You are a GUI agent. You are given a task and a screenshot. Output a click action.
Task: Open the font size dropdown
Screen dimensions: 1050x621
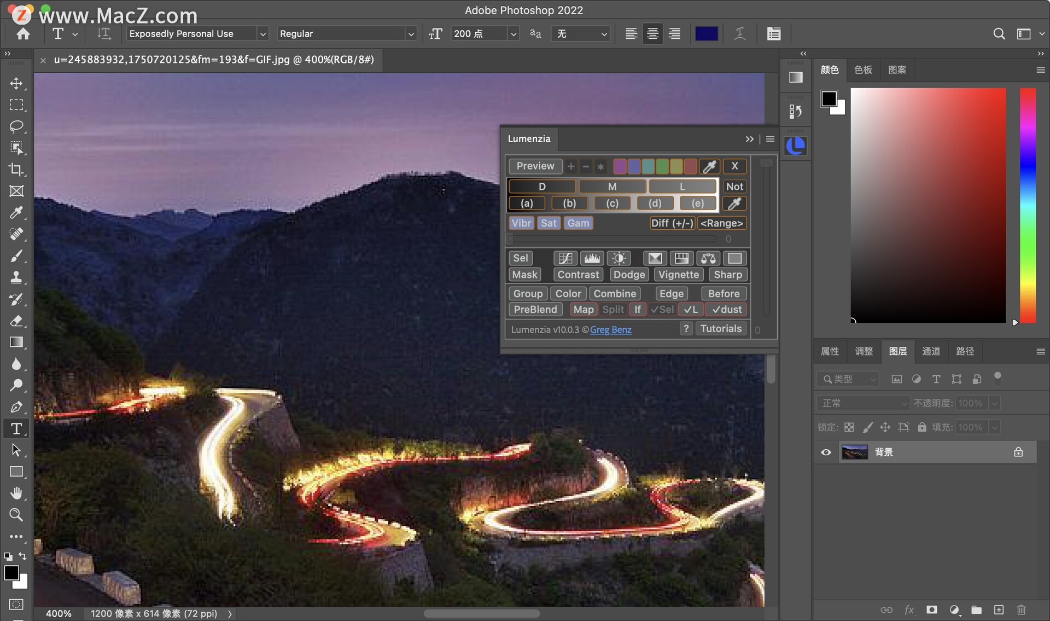513,34
